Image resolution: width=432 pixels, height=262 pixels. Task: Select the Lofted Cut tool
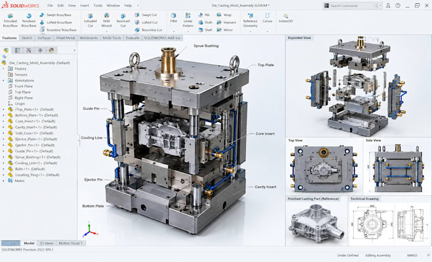(x=146, y=22)
